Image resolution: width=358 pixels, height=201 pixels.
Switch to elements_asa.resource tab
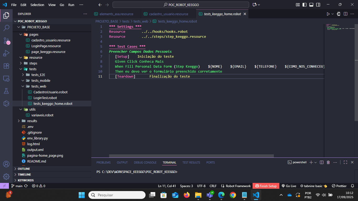tap(116, 14)
